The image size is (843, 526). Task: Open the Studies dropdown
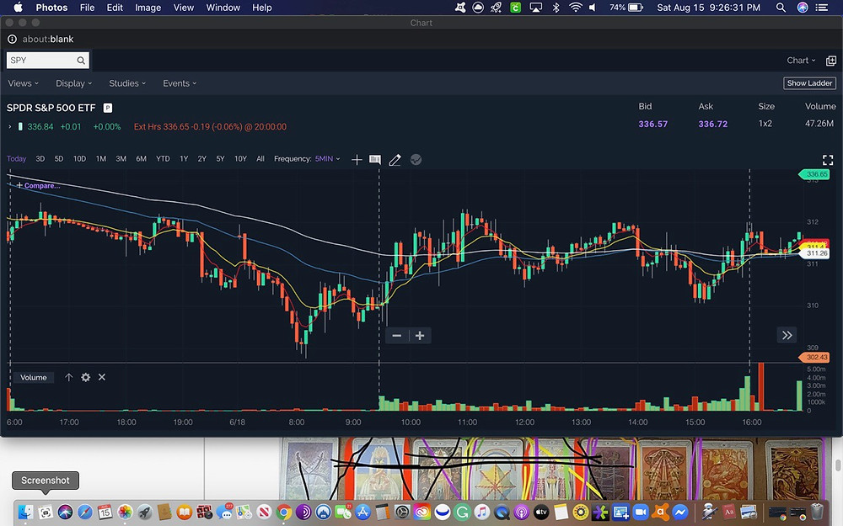tap(127, 83)
